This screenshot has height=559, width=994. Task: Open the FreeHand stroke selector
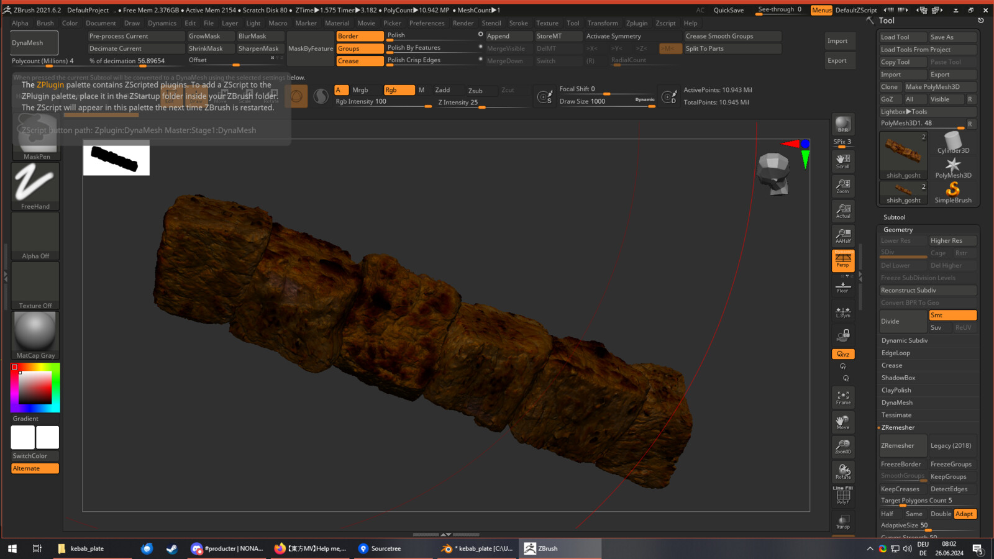pos(35,186)
